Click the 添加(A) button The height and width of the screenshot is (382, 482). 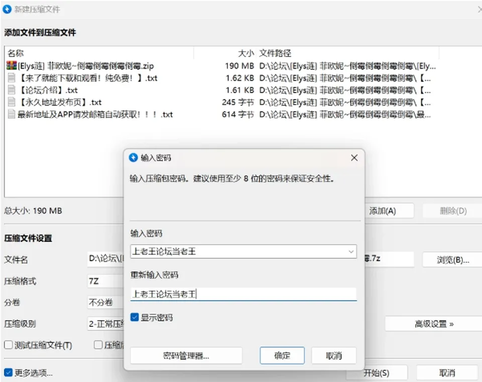pyautogui.click(x=389, y=211)
